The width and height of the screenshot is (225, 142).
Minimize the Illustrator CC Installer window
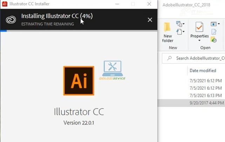pyautogui.click(x=117, y=4)
